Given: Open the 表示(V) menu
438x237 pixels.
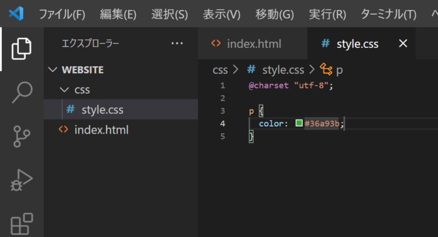Looking at the screenshot, I should (221, 14).
